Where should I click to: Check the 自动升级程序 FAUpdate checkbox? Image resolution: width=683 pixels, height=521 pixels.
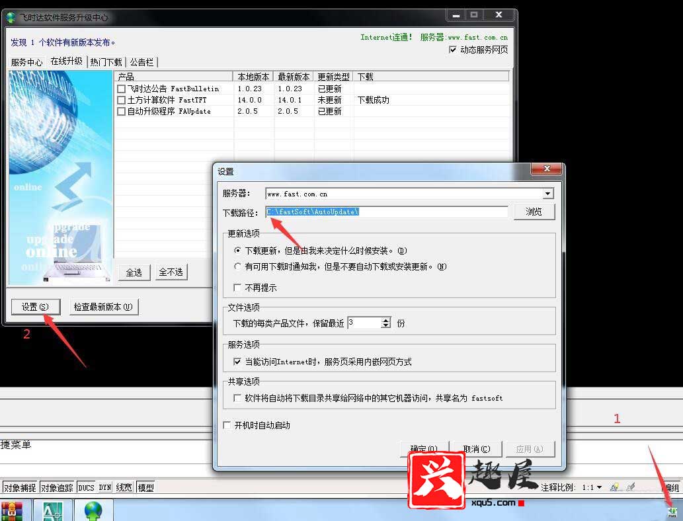click(122, 112)
